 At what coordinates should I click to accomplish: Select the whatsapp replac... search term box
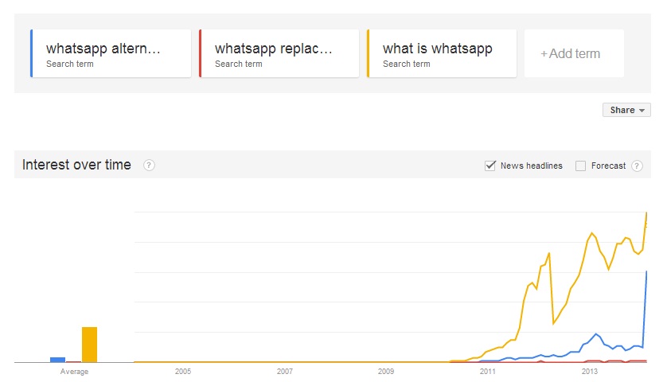[279, 53]
